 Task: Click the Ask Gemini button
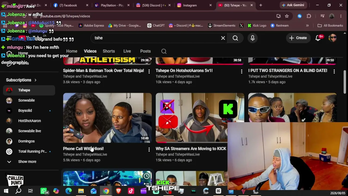(293, 5)
